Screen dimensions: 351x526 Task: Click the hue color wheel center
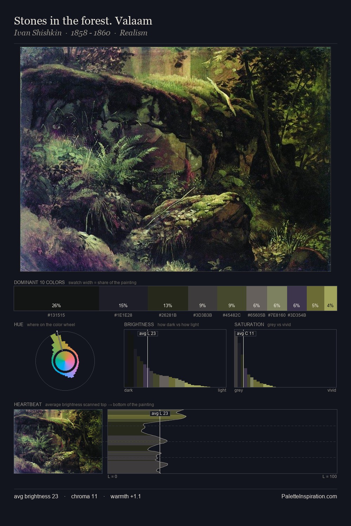(x=65, y=361)
